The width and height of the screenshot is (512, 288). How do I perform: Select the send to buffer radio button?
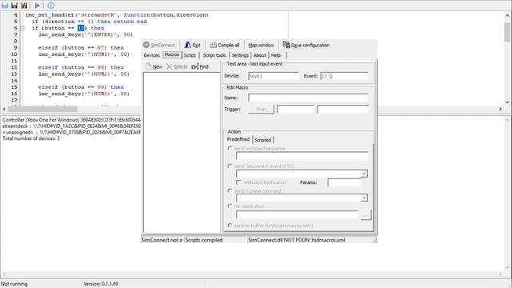230,226
